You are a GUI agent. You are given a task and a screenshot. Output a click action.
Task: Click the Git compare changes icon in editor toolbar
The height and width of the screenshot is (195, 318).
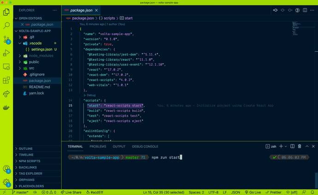point(275,10)
